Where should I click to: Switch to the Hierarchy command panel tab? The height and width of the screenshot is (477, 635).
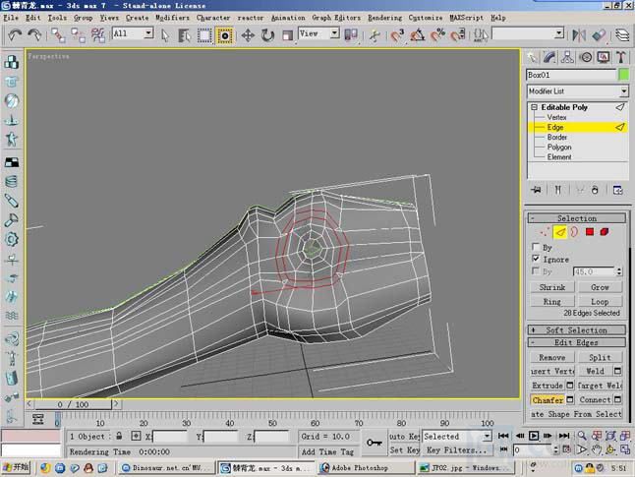[x=567, y=57]
